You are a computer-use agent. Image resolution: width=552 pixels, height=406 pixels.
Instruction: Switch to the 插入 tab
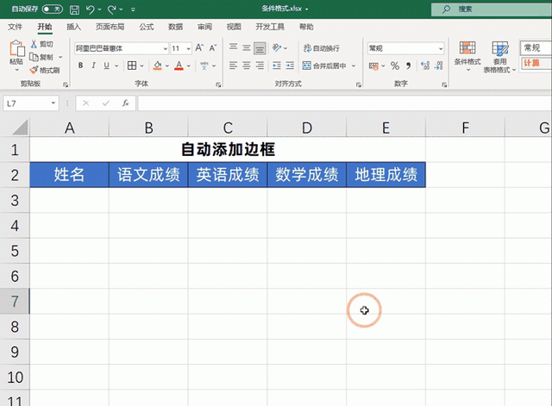pyautogui.click(x=73, y=27)
